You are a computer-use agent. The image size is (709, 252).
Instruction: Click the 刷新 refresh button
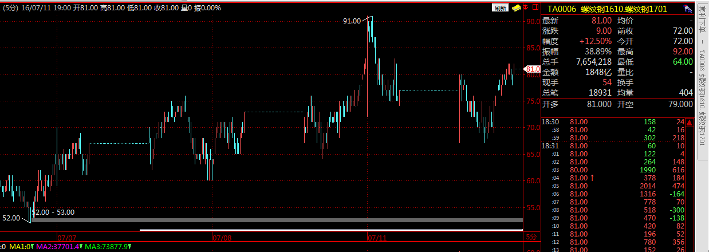coord(501,8)
